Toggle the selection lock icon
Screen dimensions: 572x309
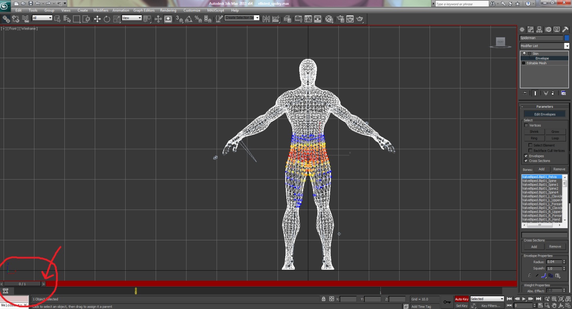coord(323,299)
